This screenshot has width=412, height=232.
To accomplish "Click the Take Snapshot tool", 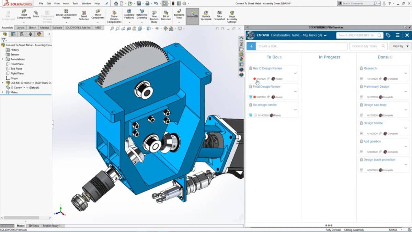I will 219,15.
